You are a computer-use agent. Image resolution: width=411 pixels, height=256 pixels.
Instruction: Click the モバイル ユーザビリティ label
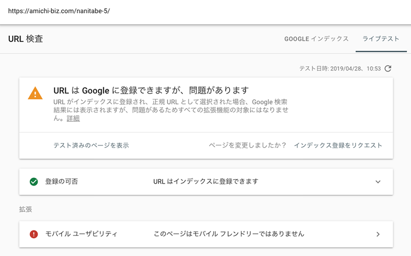click(x=81, y=234)
